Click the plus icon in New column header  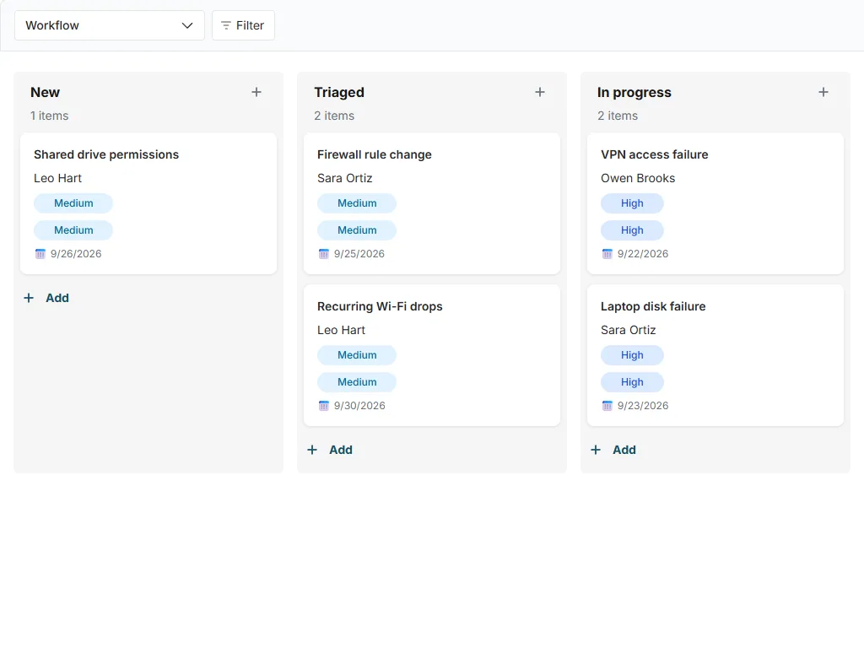(x=256, y=92)
